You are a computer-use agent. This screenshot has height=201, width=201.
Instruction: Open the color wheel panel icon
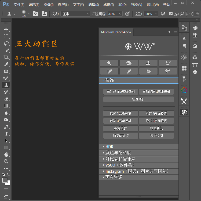click(x=184, y=90)
